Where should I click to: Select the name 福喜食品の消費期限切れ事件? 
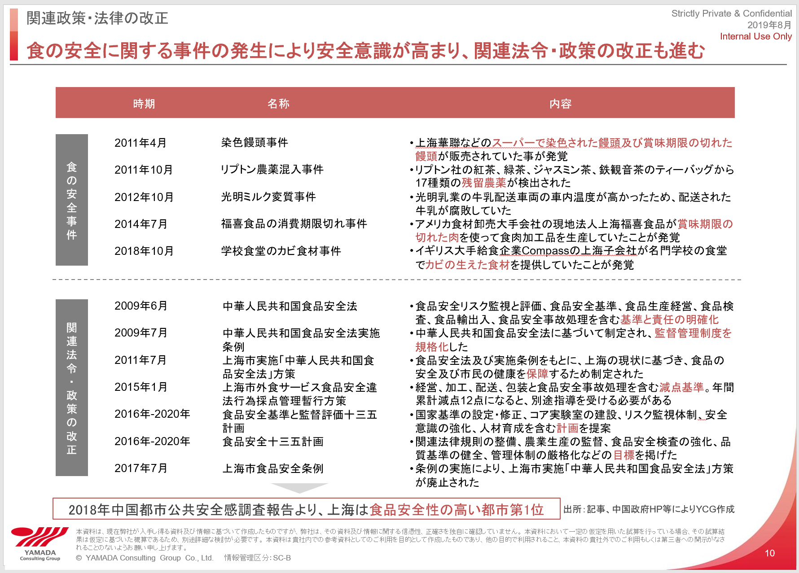(294, 223)
